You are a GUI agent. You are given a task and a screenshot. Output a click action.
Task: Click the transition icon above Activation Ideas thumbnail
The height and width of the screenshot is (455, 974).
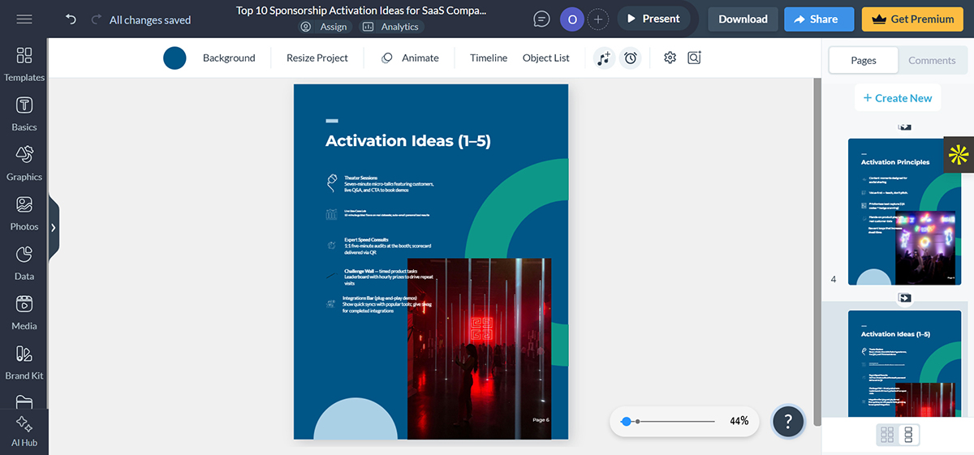(905, 298)
